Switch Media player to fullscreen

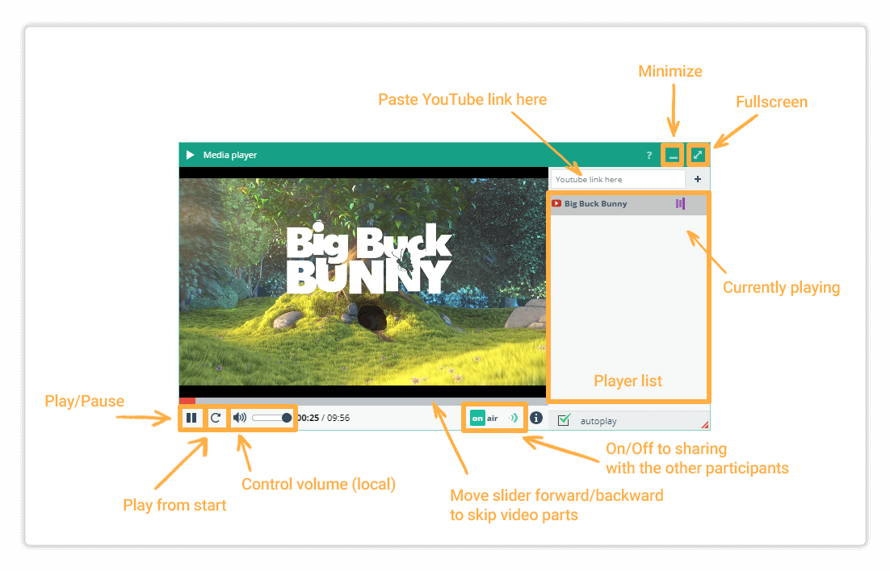click(698, 155)
